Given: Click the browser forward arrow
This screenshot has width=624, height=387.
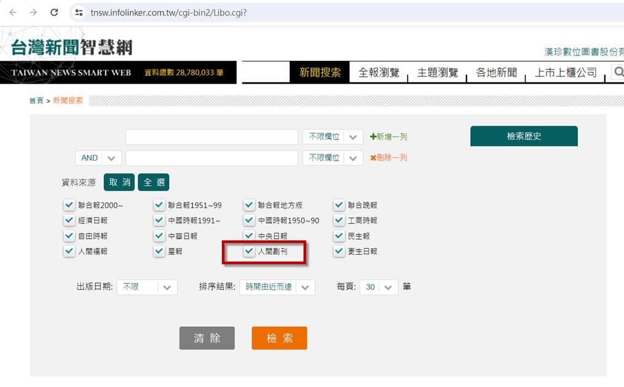Looking at the screenshot, I should [33, 12].
